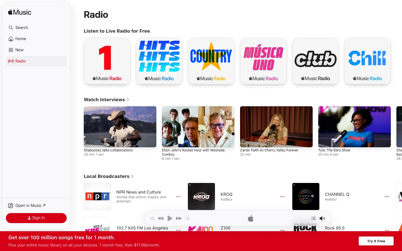This screenshot has width=402, height=251.
Task: Open the Rock 95.5 station title
Action: click(x=335, y=228)
